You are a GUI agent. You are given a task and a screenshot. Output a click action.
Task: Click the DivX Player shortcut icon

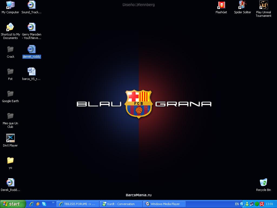pos(11,141)
